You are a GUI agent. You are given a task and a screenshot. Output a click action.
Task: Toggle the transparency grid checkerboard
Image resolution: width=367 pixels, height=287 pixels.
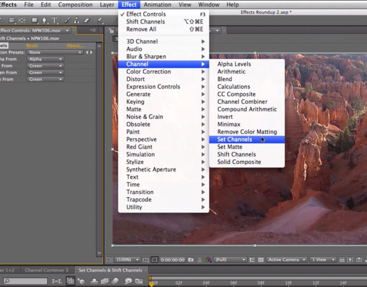click(261, 260)
